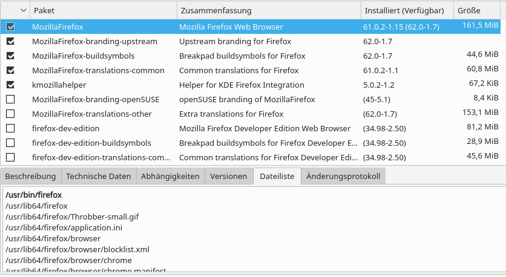
Task: Sort by Installiert (Verfügbar) column header
Action: pyautogui.click(x=408, y=11)
